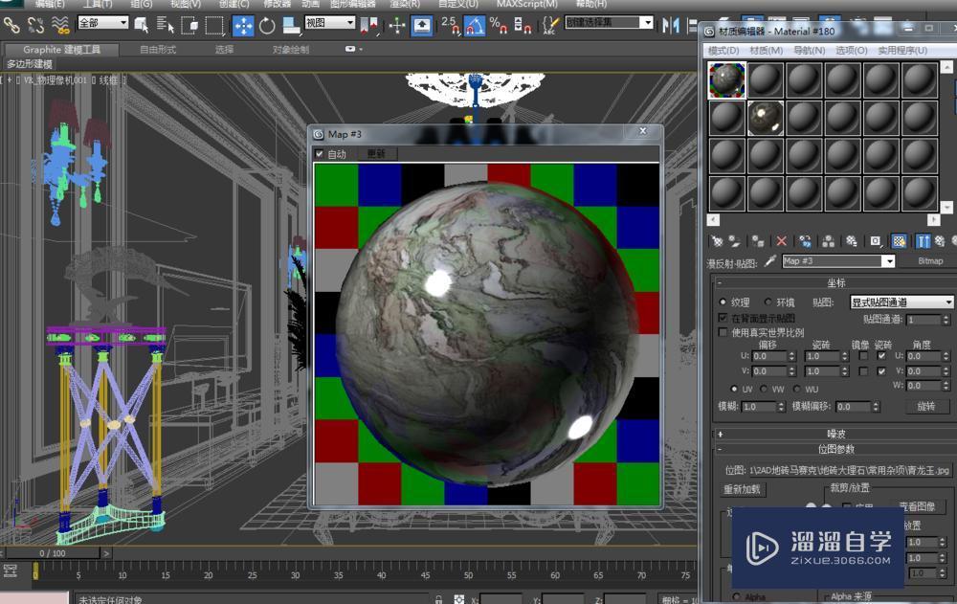Select the Select and Rotate tool
This screenshot has width=957, height=604.
point(266,26)
